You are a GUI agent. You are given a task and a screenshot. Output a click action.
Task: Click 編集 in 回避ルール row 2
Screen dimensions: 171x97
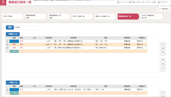pyautogui.click(x=14, y=44)
